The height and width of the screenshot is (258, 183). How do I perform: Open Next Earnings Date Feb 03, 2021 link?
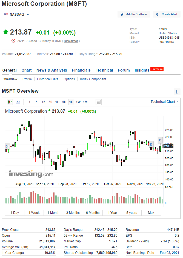coord(170,253)
